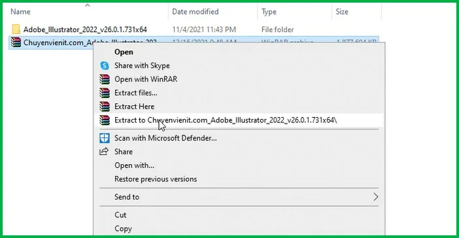Select the Adobe_Illustrator_2022 folder icon
The width and height of the screenshot is (459, 238).
click(16, 29)
